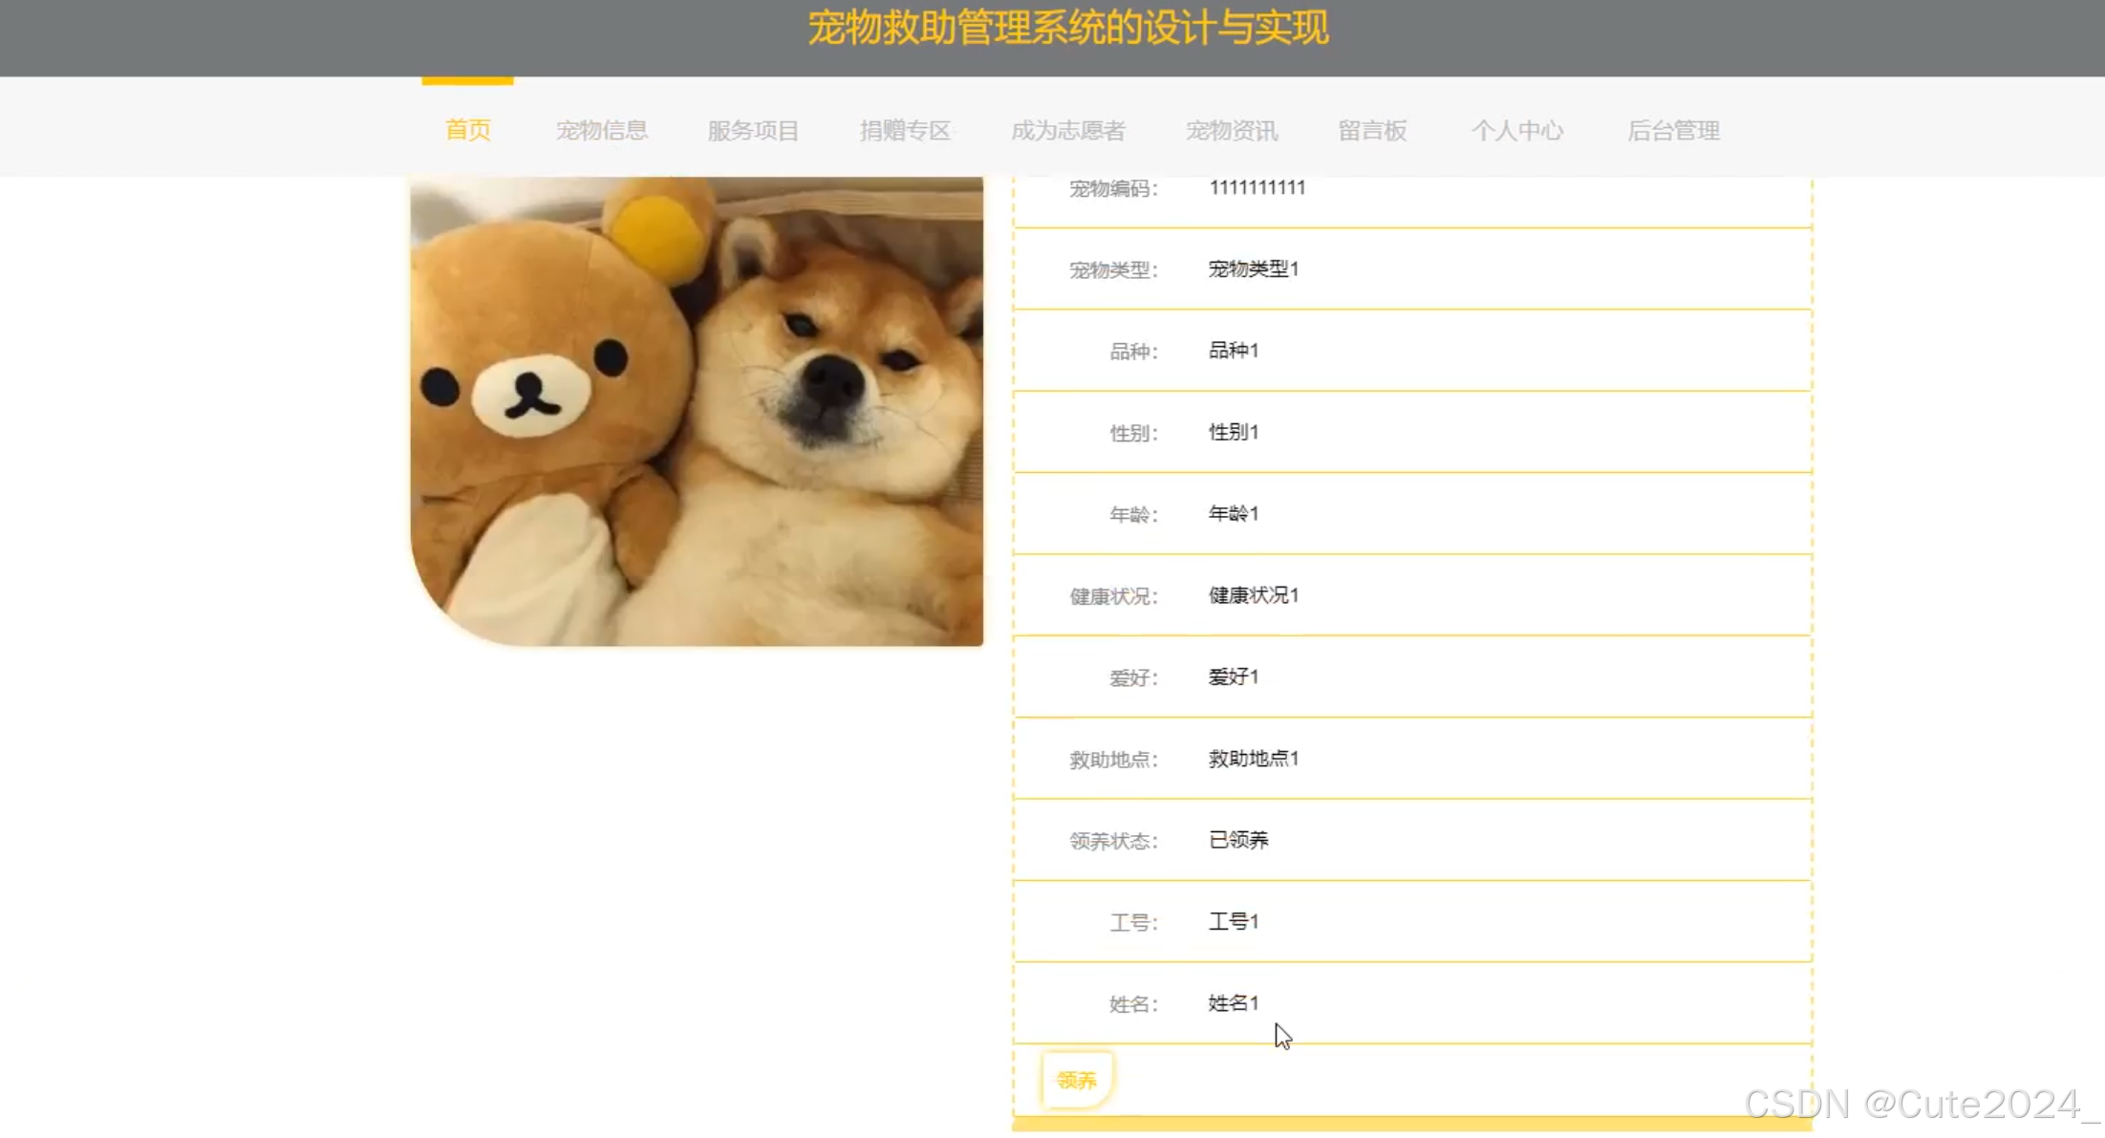
Task: Navigate to 捐赠专区 section
Action: point(905,130)
